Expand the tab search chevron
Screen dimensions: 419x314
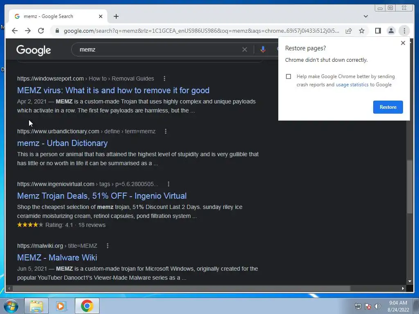[366, 16]
